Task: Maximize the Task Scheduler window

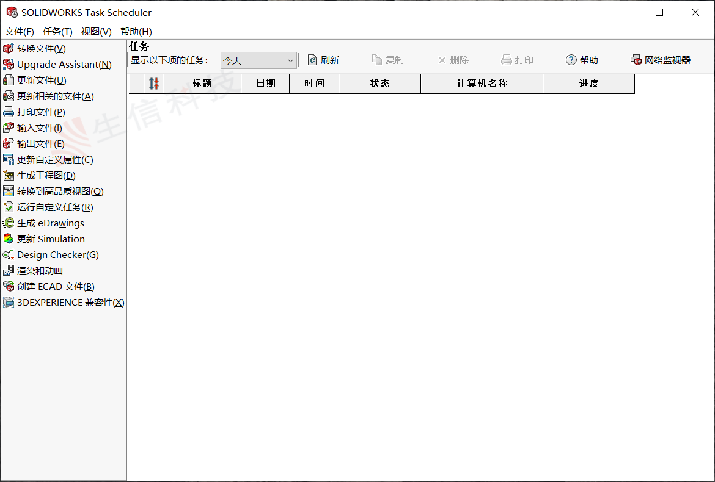Action: click(659, 12)
